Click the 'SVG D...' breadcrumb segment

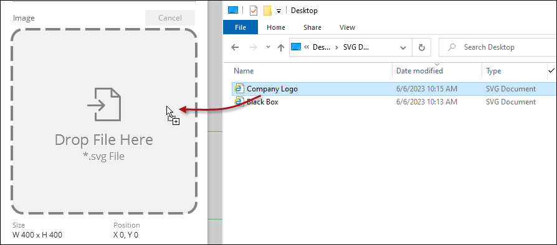point(356,47)
